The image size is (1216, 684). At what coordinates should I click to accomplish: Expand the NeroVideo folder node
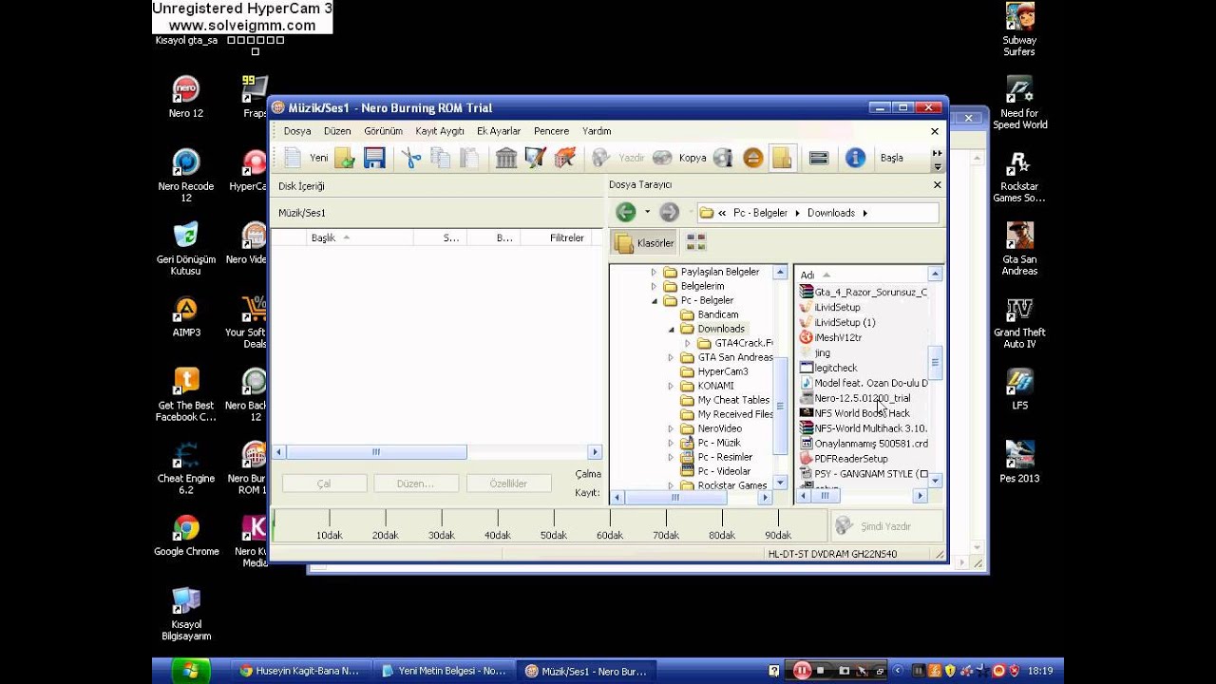(x=671, y=428)
